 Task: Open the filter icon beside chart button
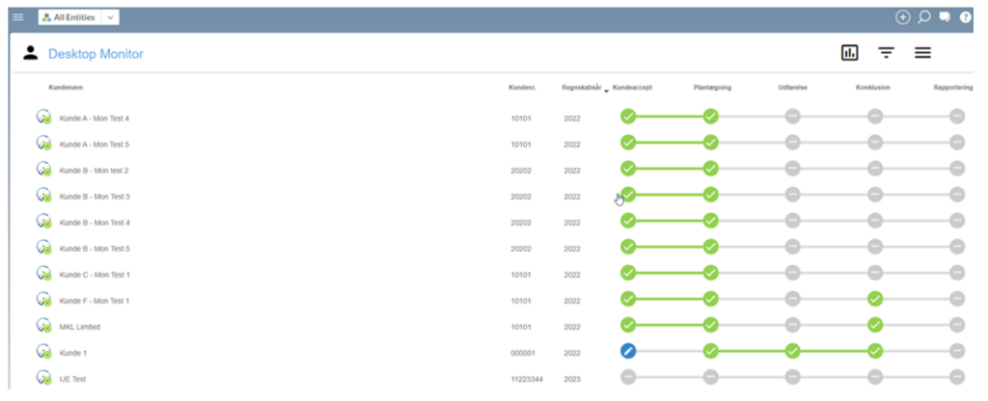click(x=886, y=53)
